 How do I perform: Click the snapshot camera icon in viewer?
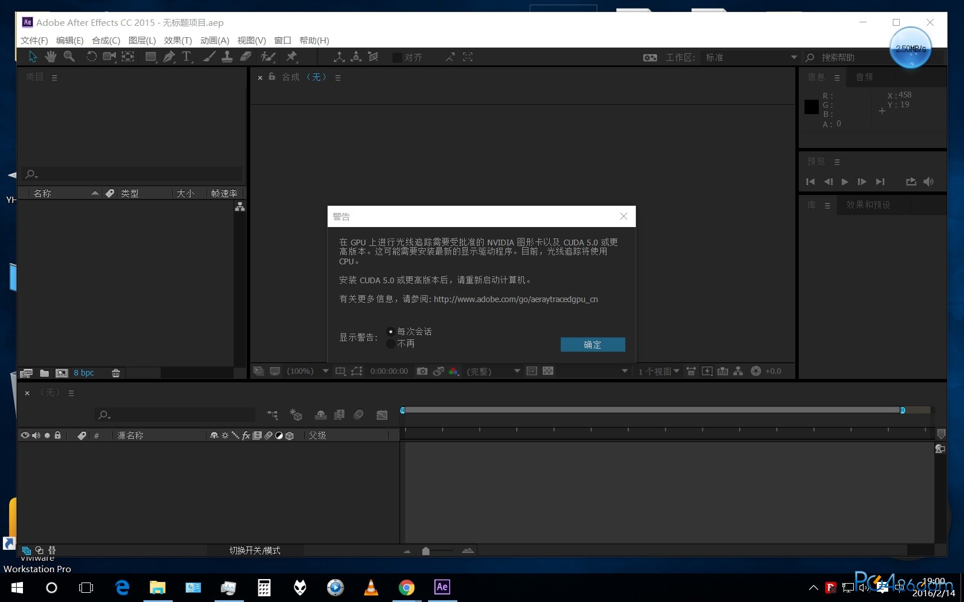click(x=422, y=371)
